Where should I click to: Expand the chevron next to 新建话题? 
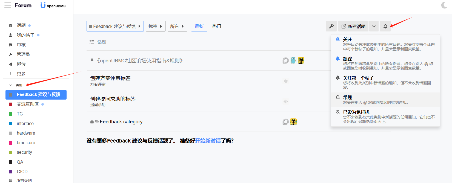[374, 26]
